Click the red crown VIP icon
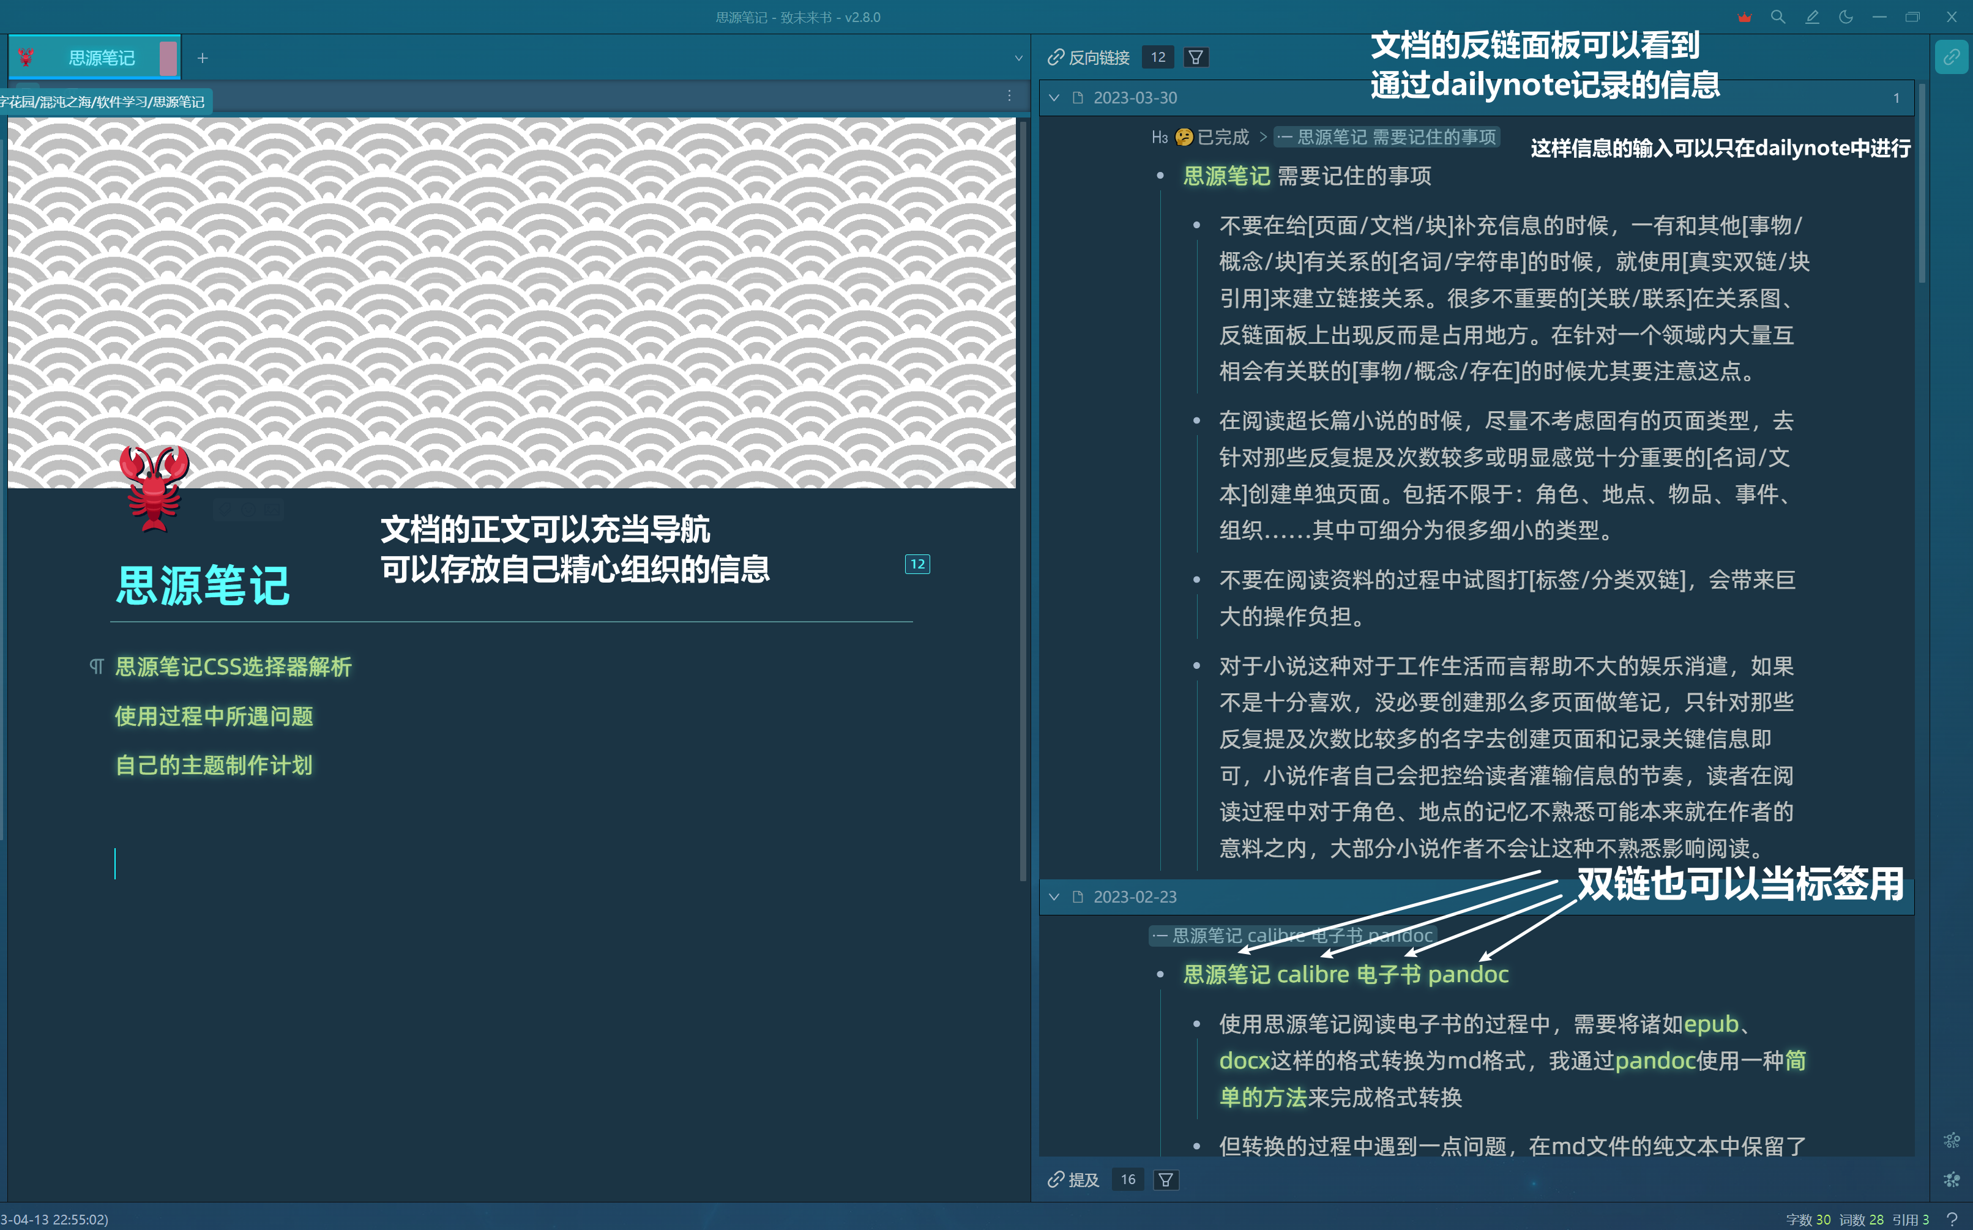This screenshot has width=1973, height=1230. click(x=1744, y=17)
